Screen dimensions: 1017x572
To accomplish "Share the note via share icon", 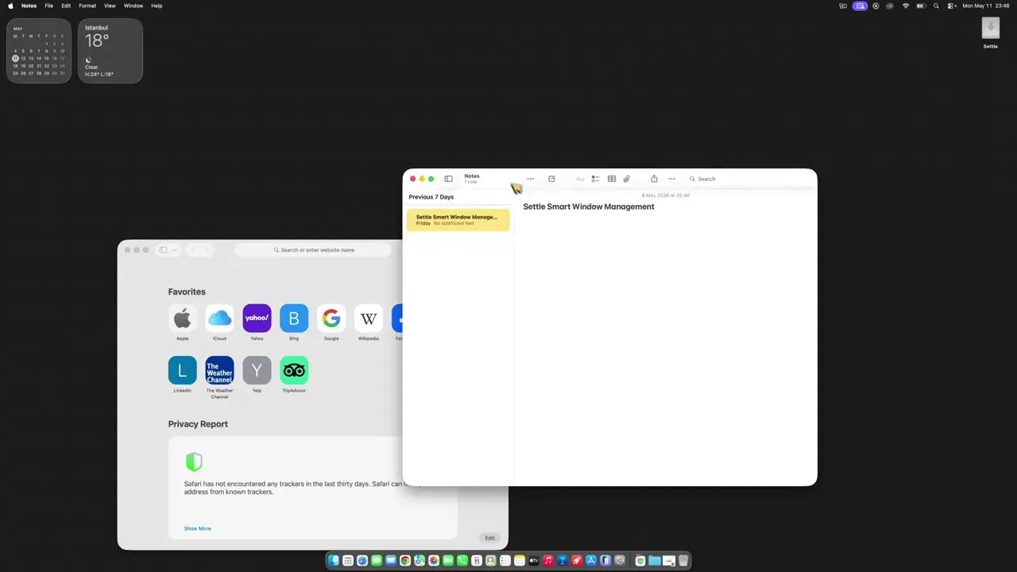I will coord(654,179).
